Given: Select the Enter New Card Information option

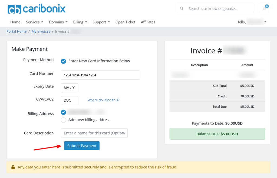Looking at the screenshot, I should [63, 61].
